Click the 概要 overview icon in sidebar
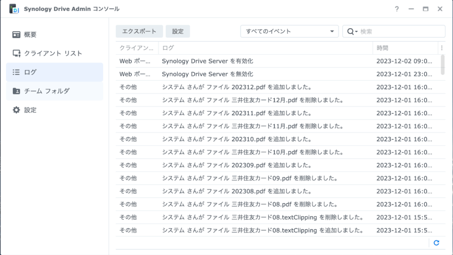453x255 pixels. (16, 34)
